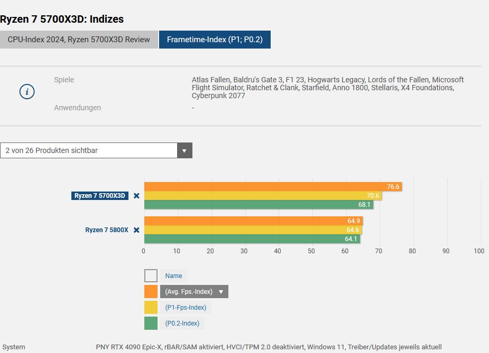This screenshot has width=489, height=353.
Task: Sort by Name in the legend
Action: tap(174, 276)
